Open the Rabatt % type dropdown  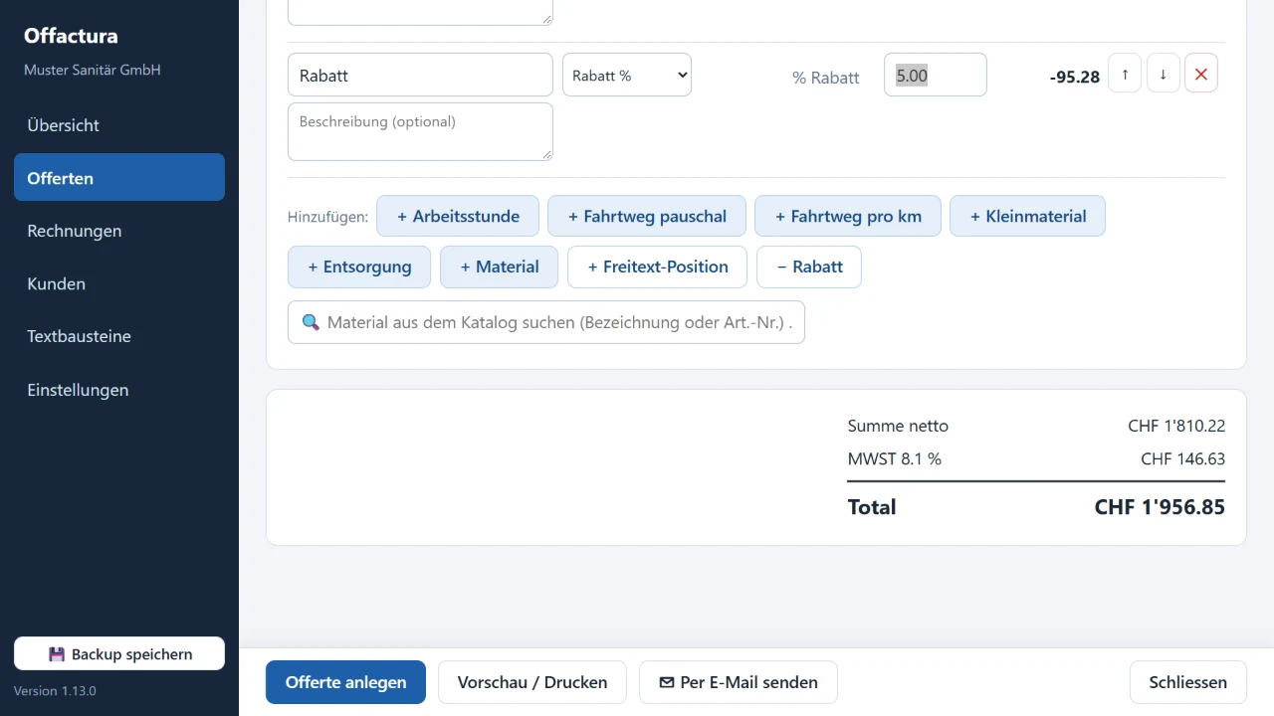coord(627,75)
